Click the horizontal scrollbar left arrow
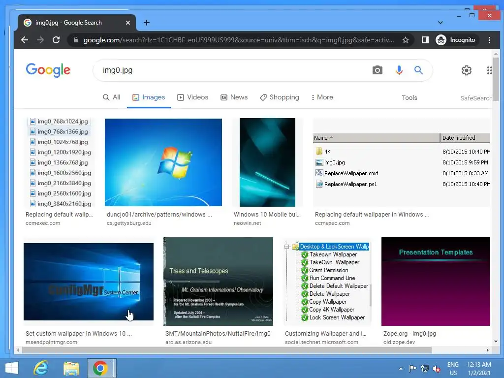 pos(18,350)
